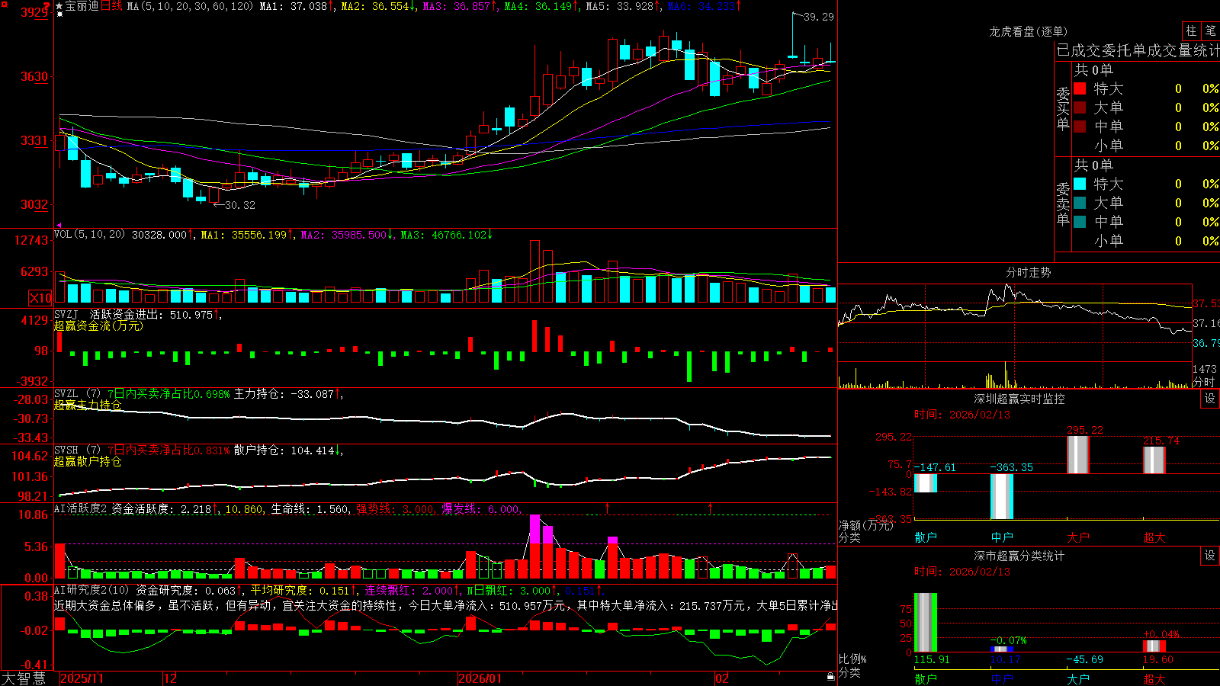The height and width of the screenshot is (686, 1220).
Task: Toggle the 日线 period label
Action: 111,6
